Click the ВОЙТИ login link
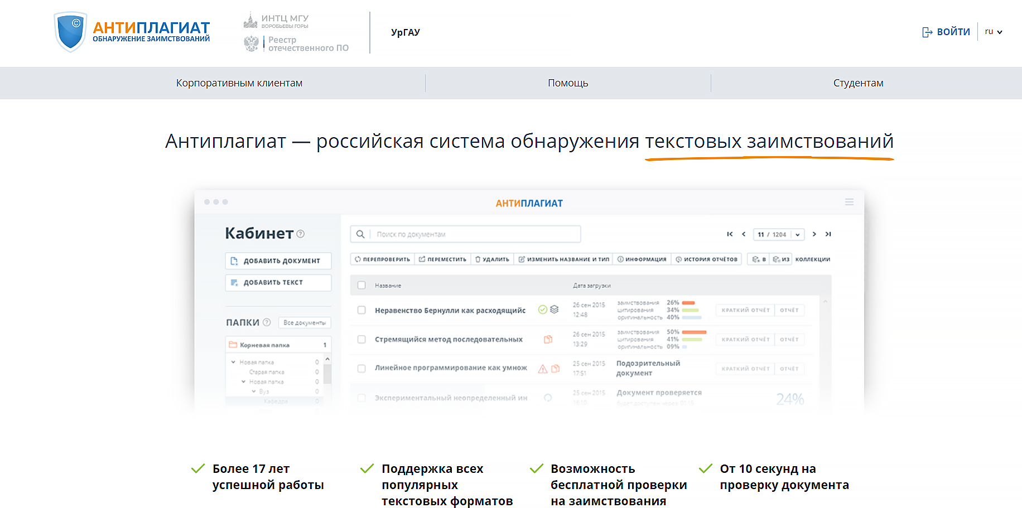This screenshot has height=508, width=1022. click(x=953, y=32)
